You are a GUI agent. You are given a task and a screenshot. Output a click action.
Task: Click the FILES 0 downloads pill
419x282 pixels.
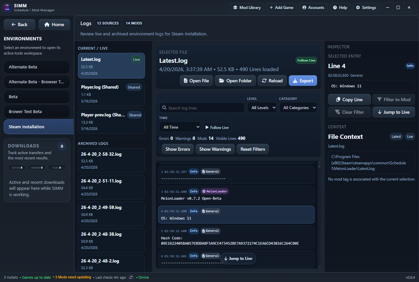57,168
